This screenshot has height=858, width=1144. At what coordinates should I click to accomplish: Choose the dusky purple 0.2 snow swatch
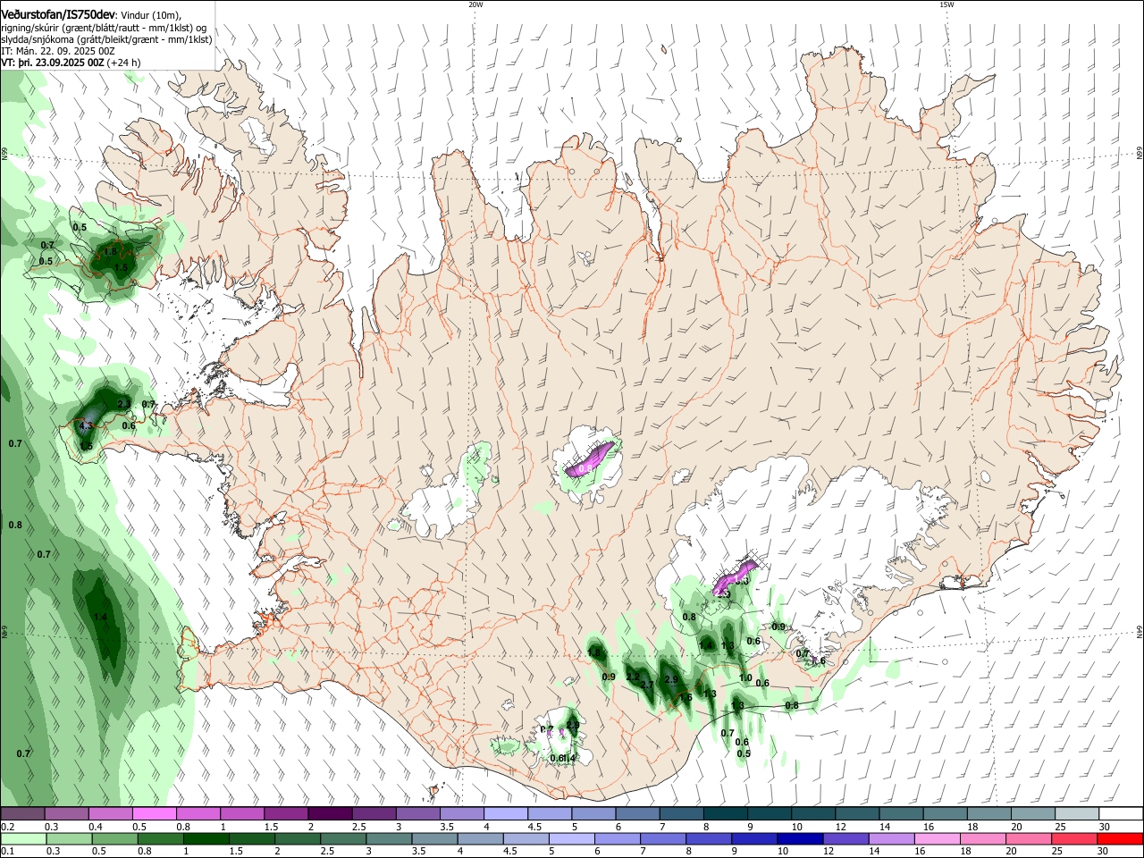[x=21, y=814]
